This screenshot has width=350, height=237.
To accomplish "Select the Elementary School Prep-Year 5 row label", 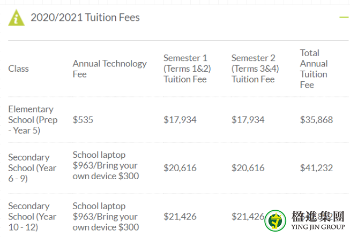I will pos(33,120).
